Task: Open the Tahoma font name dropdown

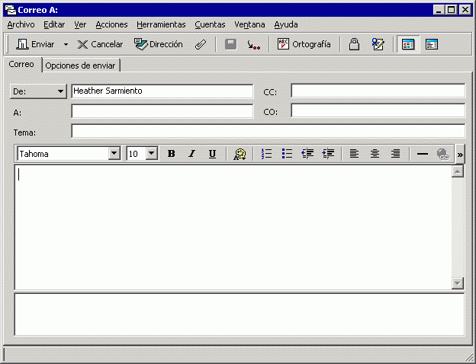Action: (114, 153)
